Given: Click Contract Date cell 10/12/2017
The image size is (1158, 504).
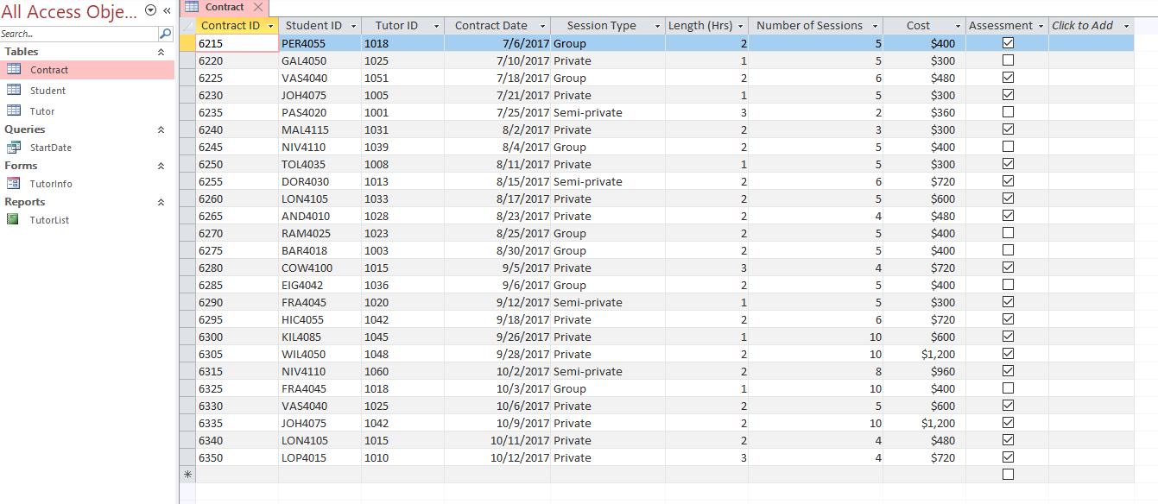Looking at the screenshot, I should tap(497, 457).
